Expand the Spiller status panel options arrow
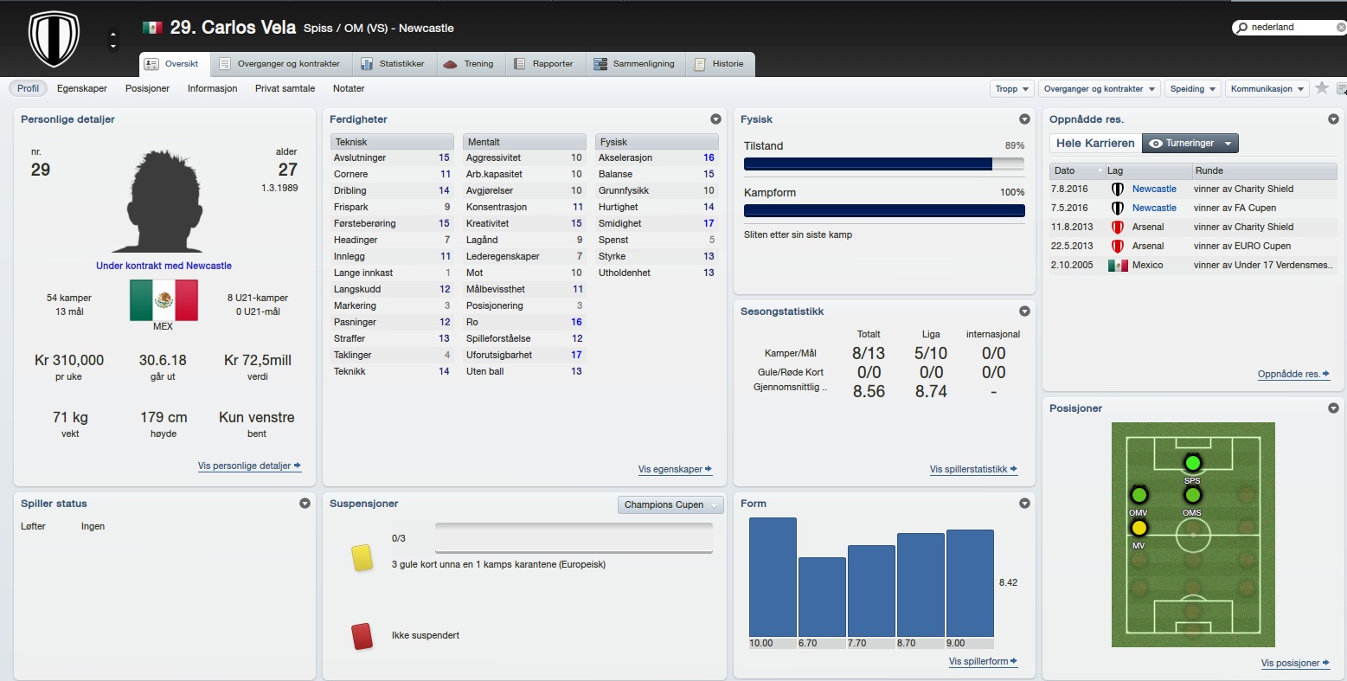The image size is (1347, 681). point(305,504)
